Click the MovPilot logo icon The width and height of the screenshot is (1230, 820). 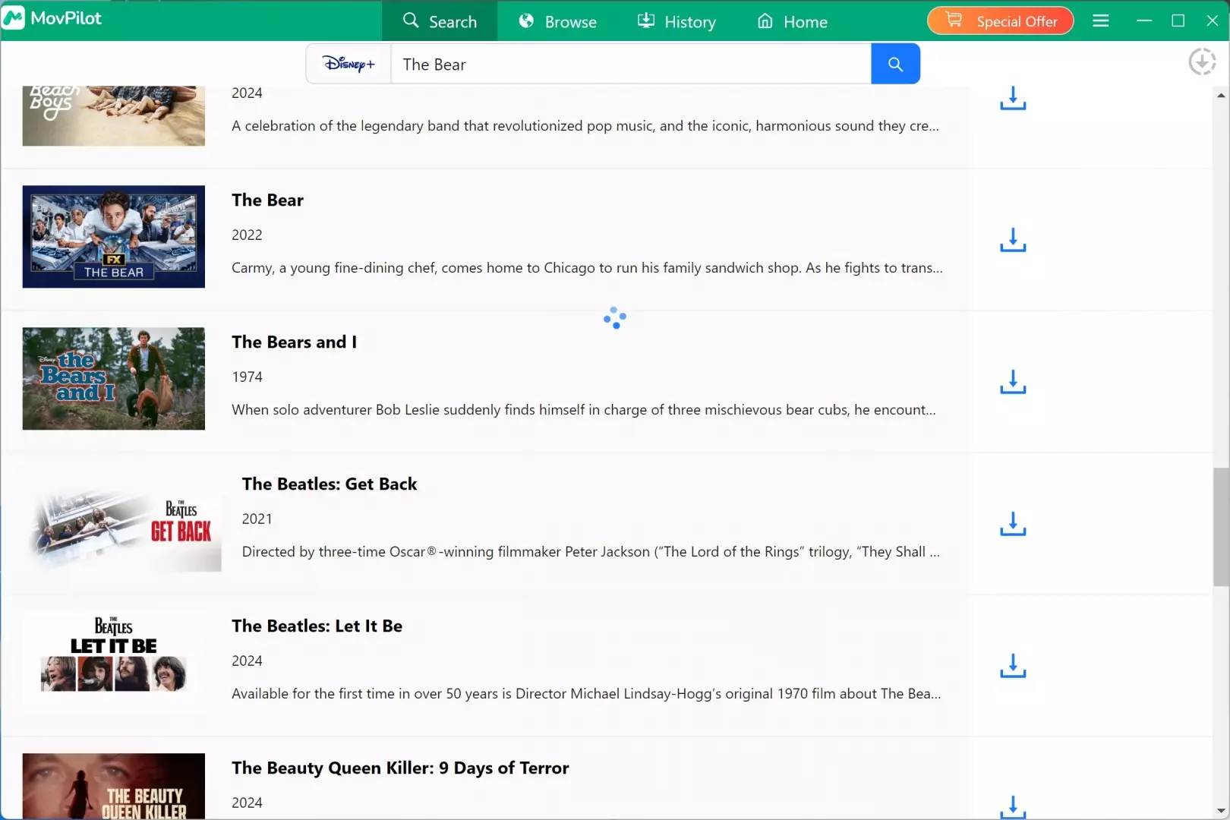[x=14, y=18]
